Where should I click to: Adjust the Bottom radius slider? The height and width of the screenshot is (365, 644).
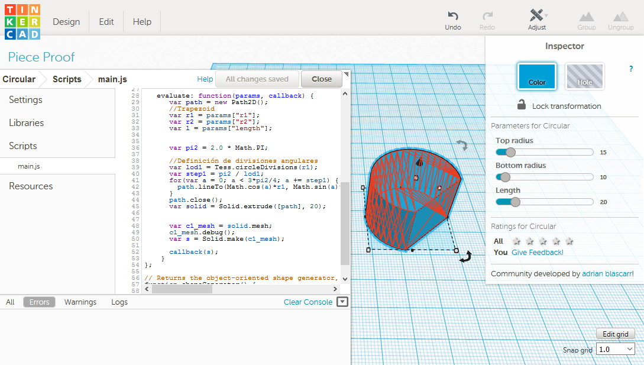pos(505,177)
